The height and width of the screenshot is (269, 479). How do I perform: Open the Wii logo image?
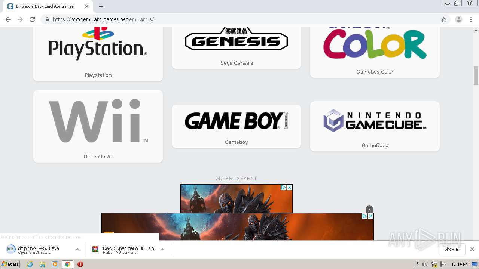[98, 121]
